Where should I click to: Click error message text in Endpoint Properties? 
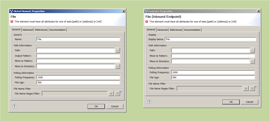193,22
